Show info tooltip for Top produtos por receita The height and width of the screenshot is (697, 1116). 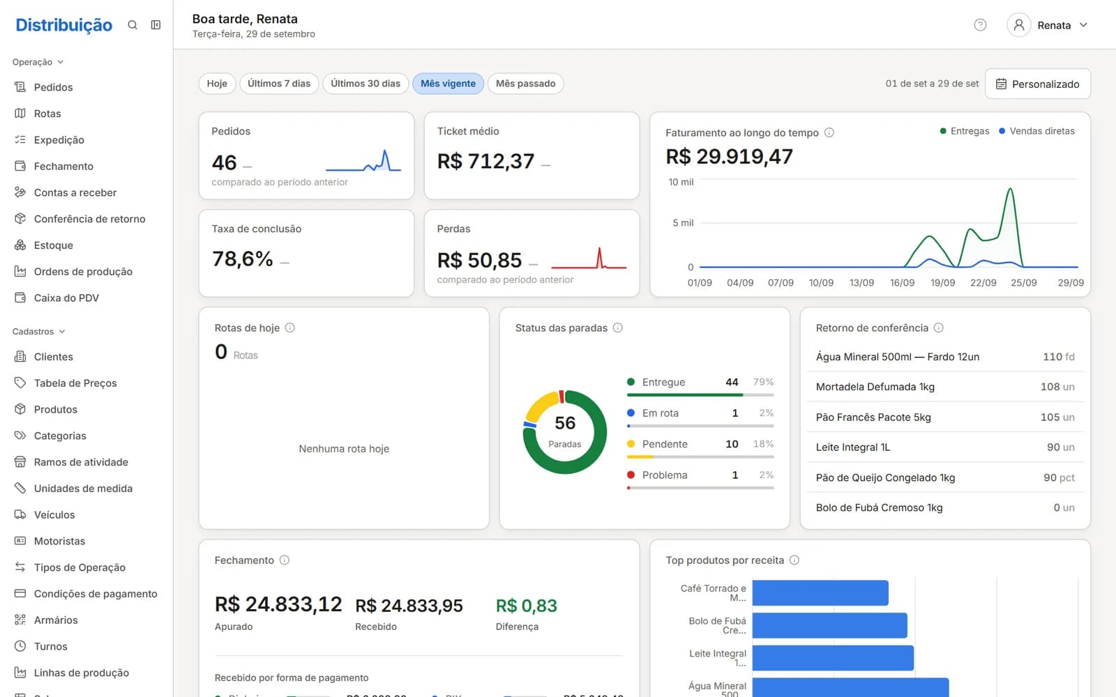[x=794, y=560]
